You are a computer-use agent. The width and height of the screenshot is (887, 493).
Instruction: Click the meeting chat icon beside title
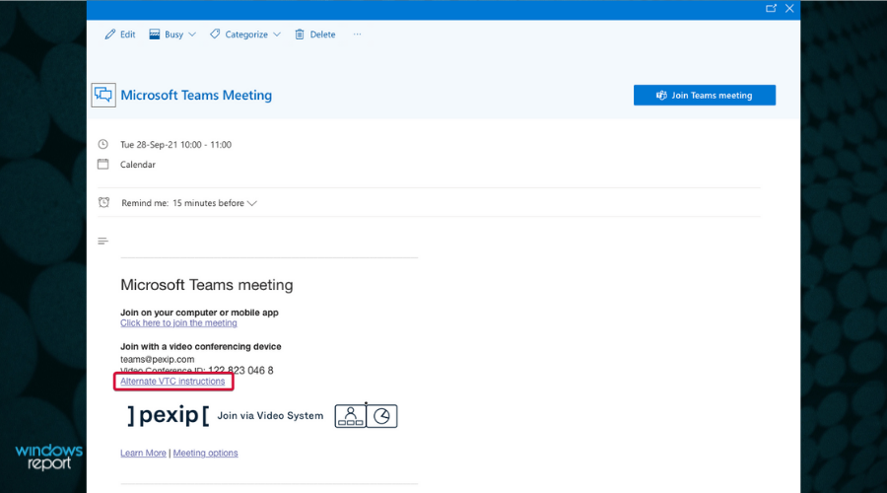point(103,95)
